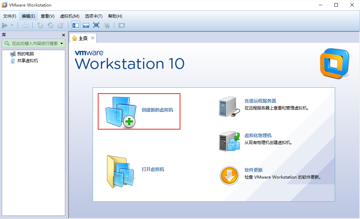Close the 库 library panel
Viewport: 360px width, 219px height.
point(64,35)
